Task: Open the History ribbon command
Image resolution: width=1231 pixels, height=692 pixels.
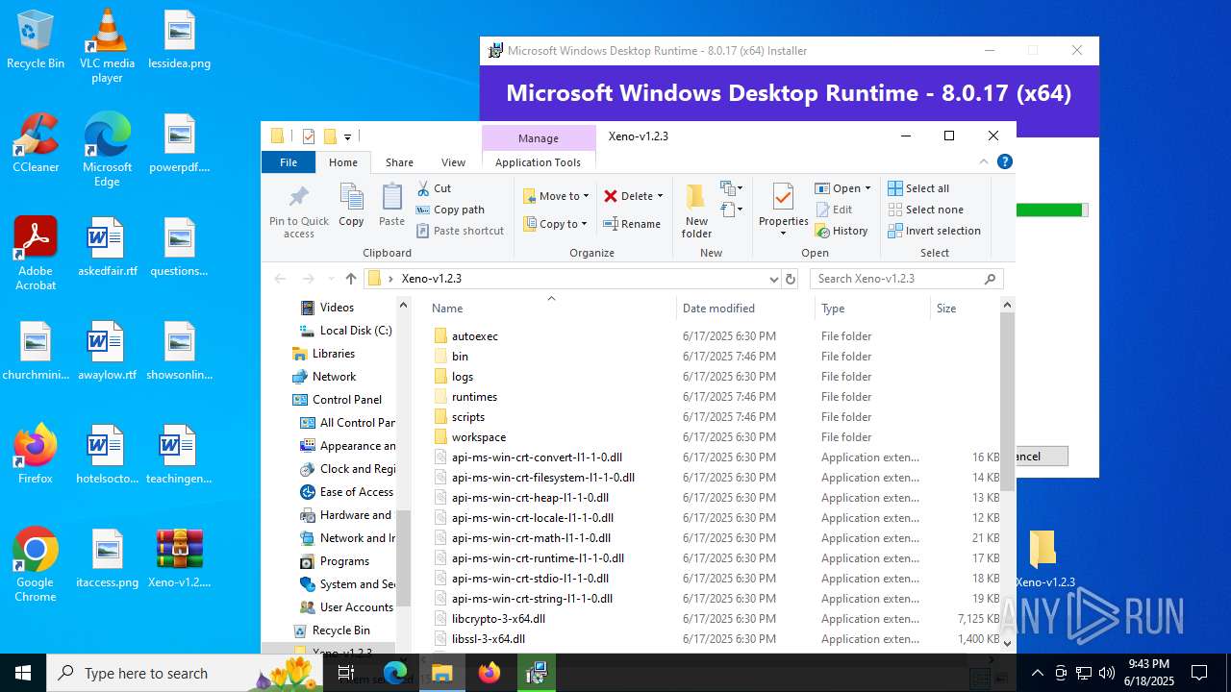Action: pos(842,231)
